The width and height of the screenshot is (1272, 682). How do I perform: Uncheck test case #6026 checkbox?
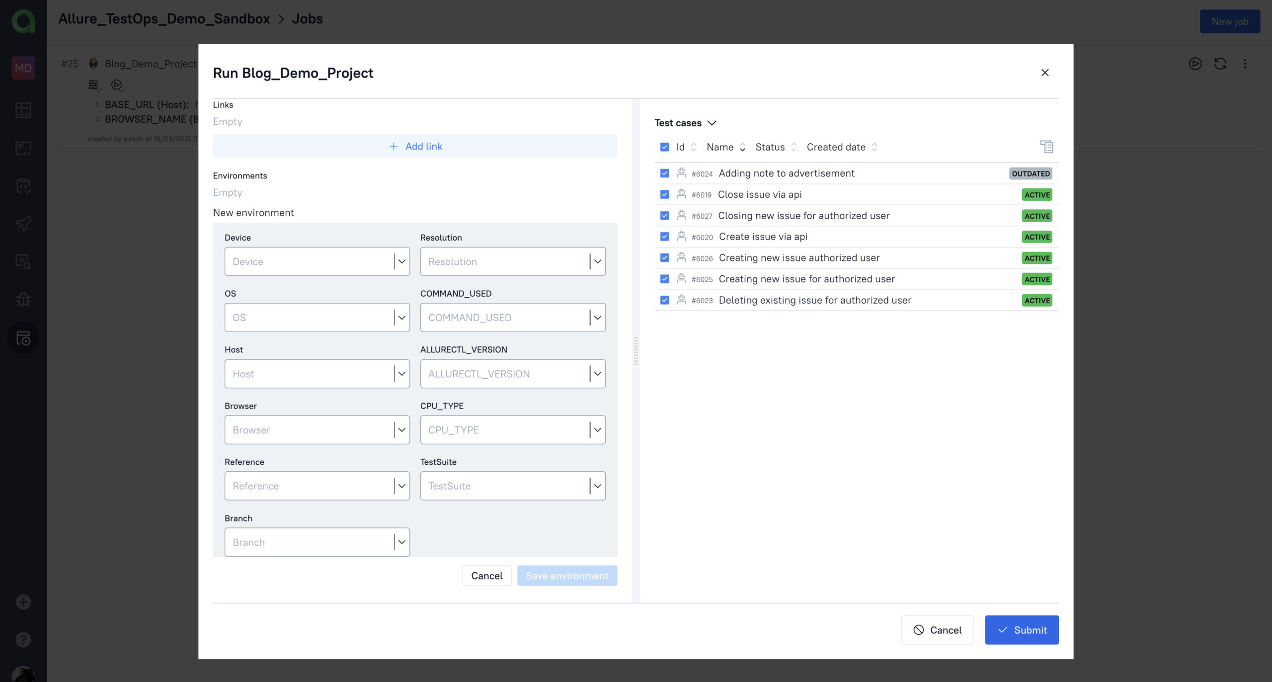(664, 257)
